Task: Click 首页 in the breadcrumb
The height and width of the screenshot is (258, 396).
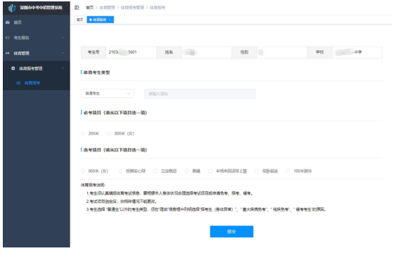Action: tap(89, 8)
